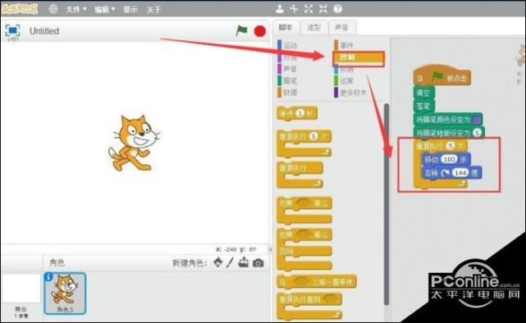The width and height of the screenshot is (526, 323).
Task: Click the 当绿旗被点击 hat block in script
Action: 441,75
